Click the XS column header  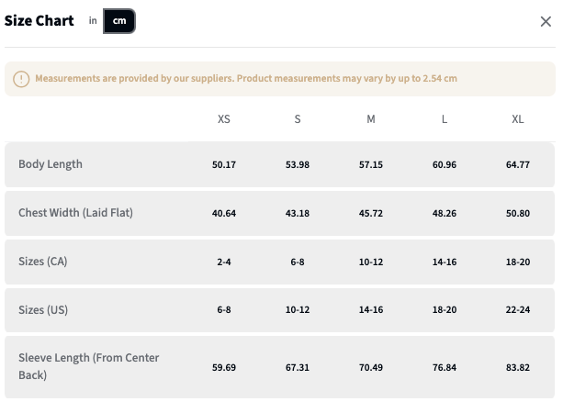tap(224, 120)
